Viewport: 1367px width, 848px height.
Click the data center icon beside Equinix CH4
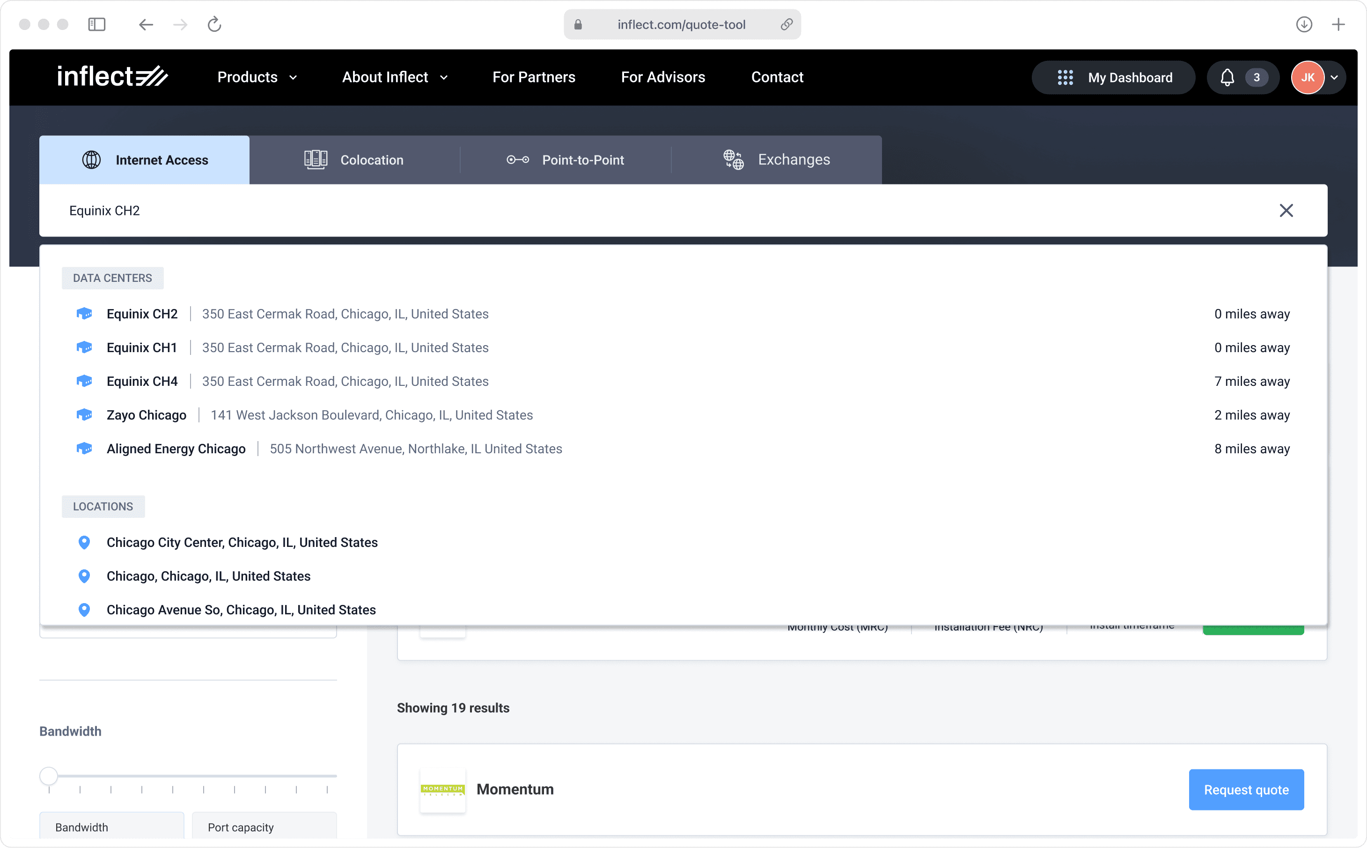tap(84, 381)
